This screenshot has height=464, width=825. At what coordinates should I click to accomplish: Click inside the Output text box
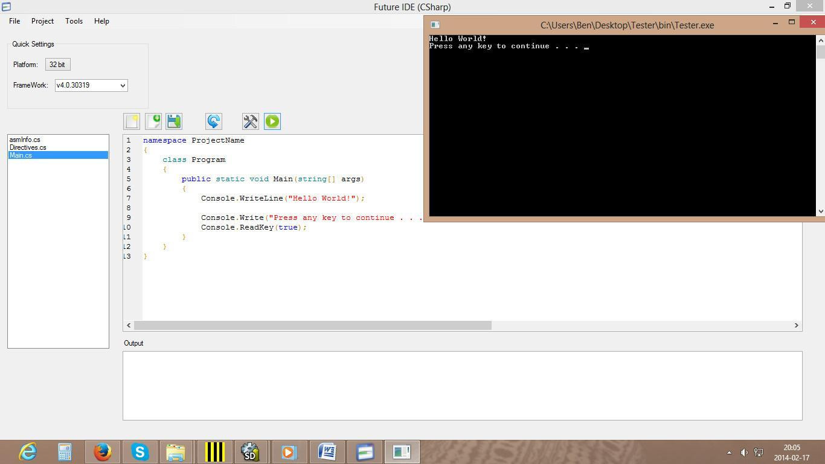point(463,385)
